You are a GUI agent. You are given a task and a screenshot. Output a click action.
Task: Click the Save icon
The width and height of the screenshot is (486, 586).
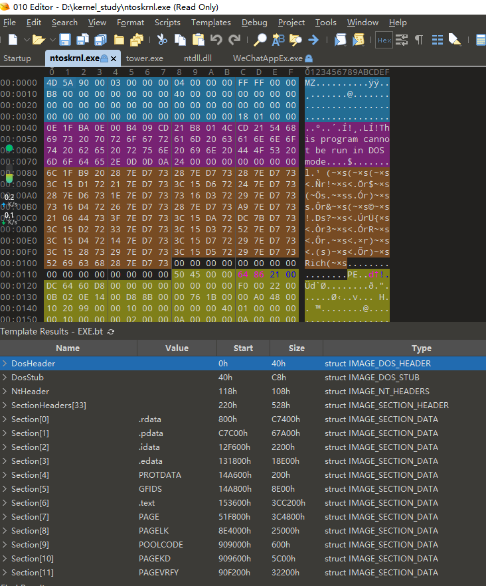[65, 40]
